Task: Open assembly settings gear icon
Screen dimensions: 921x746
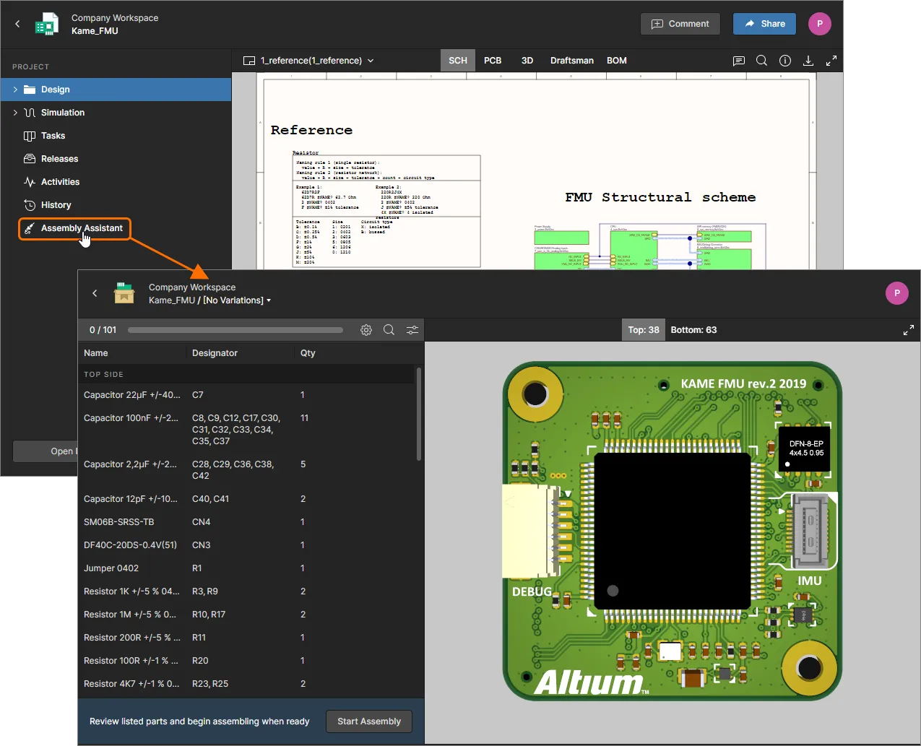Action: click(x=366, y=330)
